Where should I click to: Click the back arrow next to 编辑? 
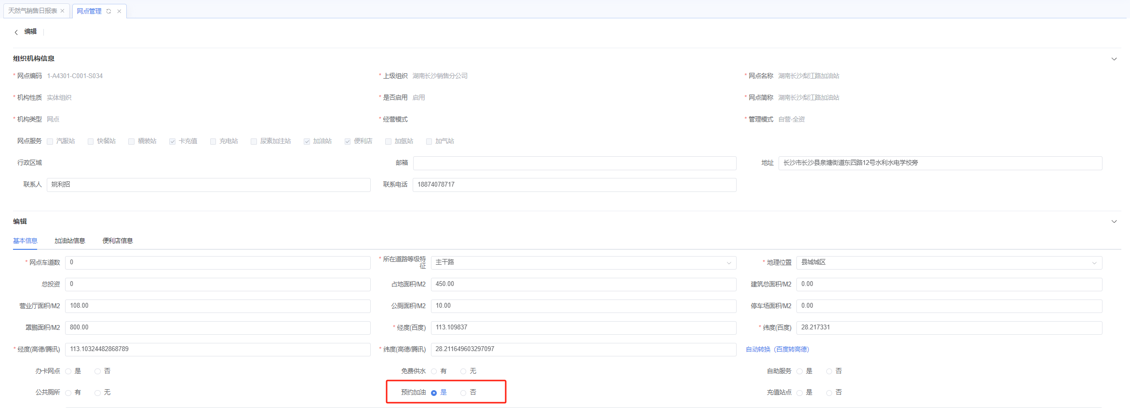[x=16, y=32]
